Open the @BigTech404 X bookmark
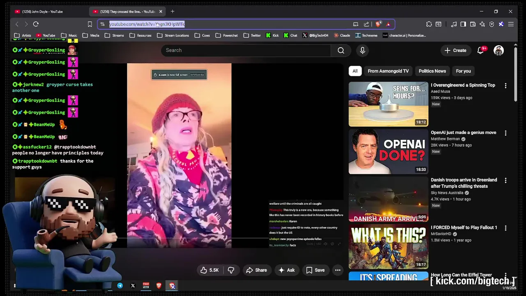The image size is (526, 296). [315, 35]
